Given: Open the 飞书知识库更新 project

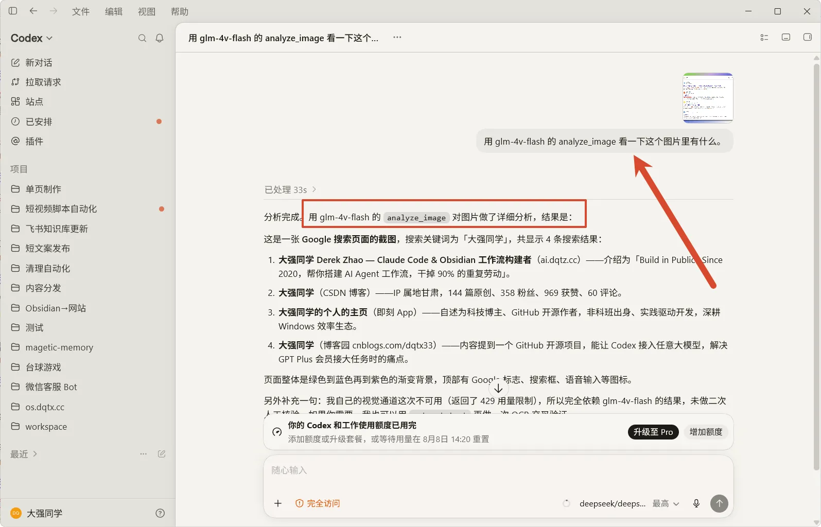Looking at the screenshot, I should (x=57, y=229).
